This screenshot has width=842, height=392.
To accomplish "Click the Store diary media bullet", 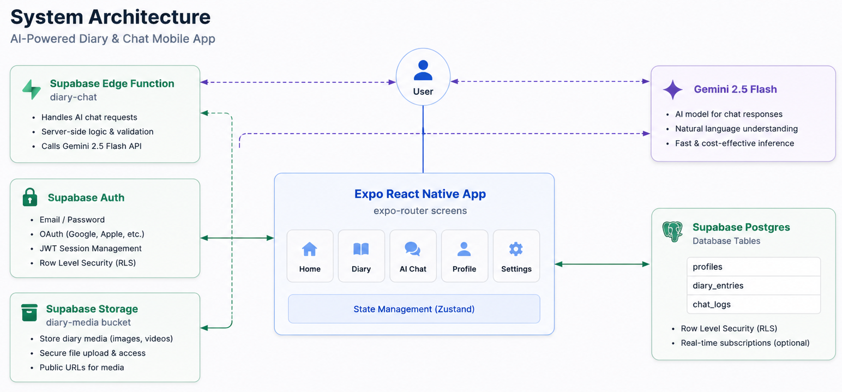I will pyautogui.click(x=106, y=339).
